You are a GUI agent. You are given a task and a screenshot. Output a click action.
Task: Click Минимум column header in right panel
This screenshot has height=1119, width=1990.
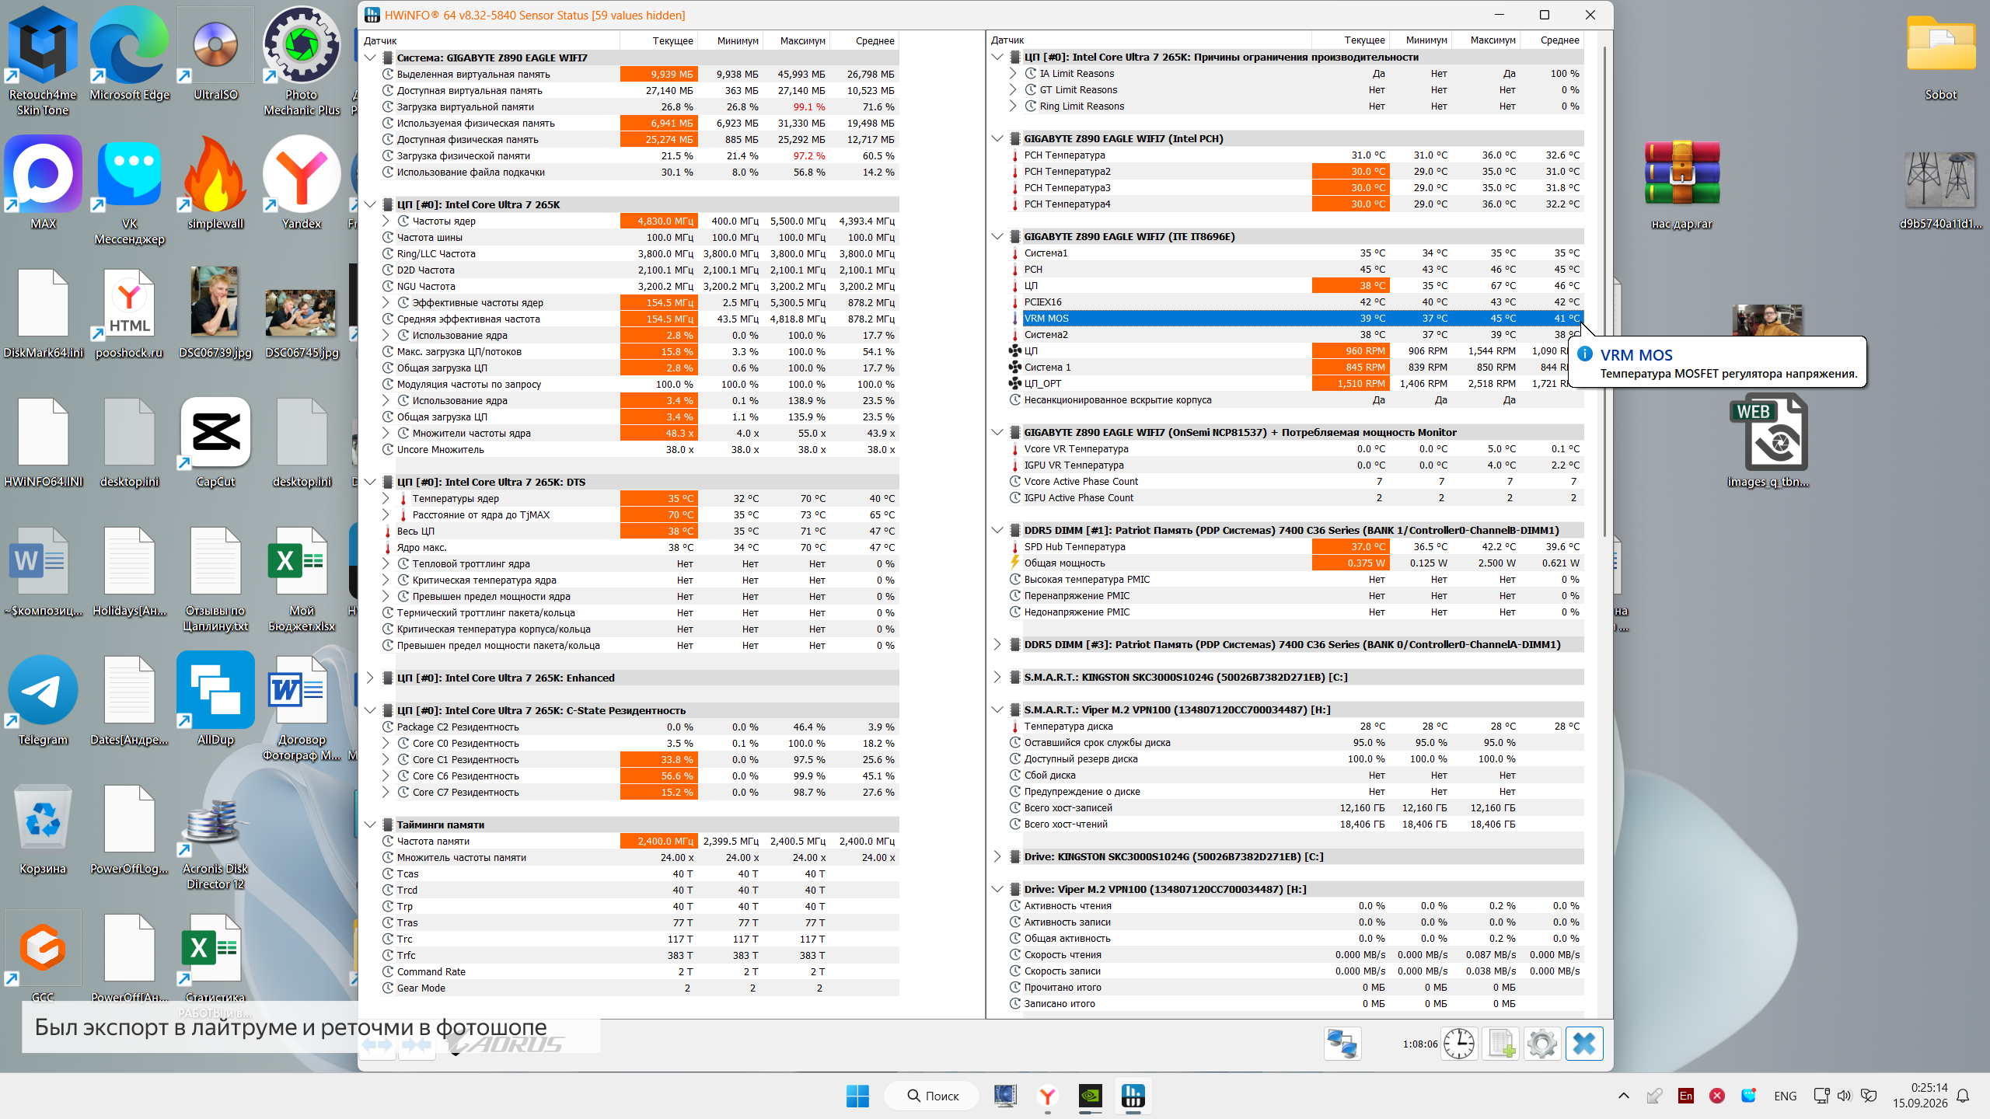[x=1421, y=40]
